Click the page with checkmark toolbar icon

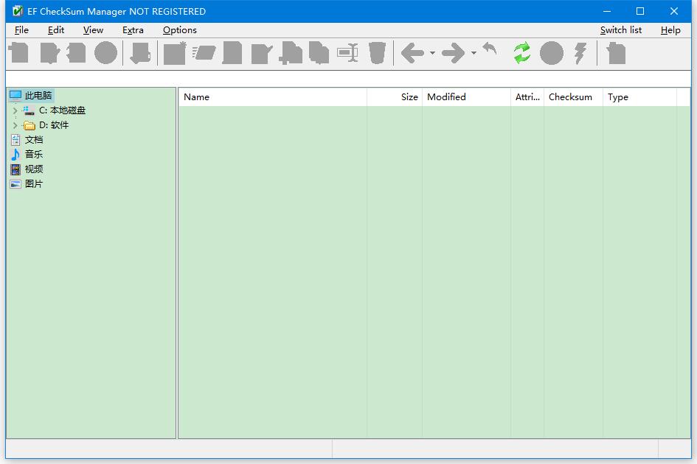[261, 54]
